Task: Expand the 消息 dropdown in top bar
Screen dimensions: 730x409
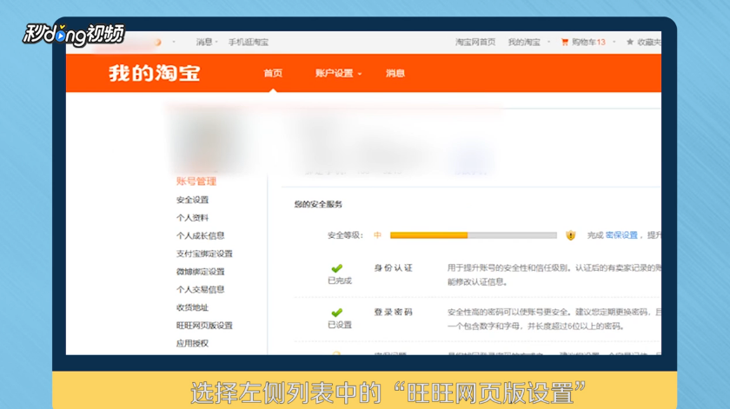Action: coord(207,42)
